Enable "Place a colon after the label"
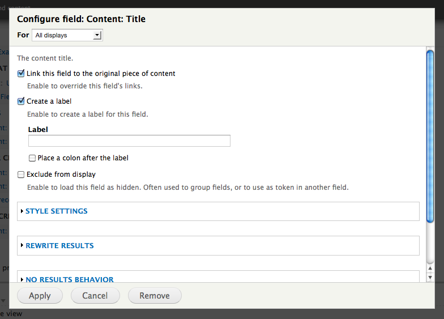This screenshot has height=319, width=444. point(32,158)
